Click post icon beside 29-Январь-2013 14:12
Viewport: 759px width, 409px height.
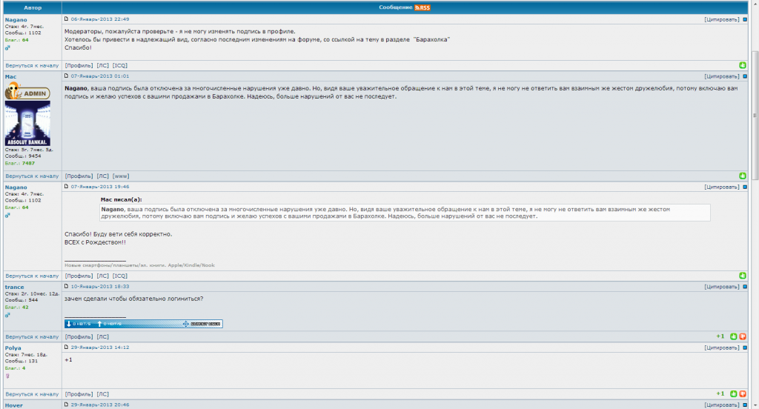click(66, 347)
